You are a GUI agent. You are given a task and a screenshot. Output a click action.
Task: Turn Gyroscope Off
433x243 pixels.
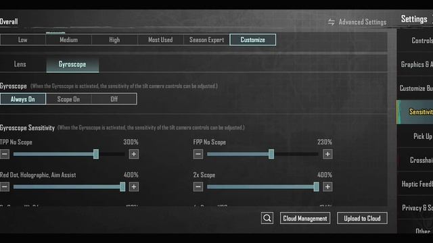point(114,99)
